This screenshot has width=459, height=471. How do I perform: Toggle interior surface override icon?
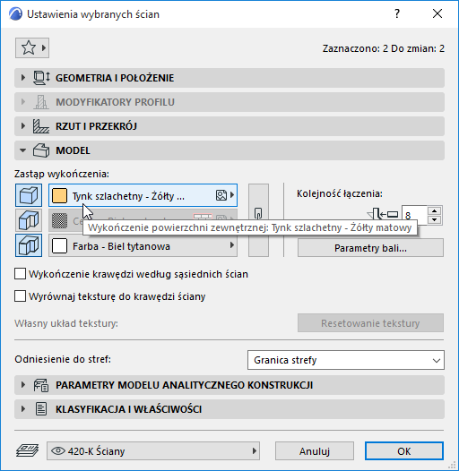[x=29, y=245]
